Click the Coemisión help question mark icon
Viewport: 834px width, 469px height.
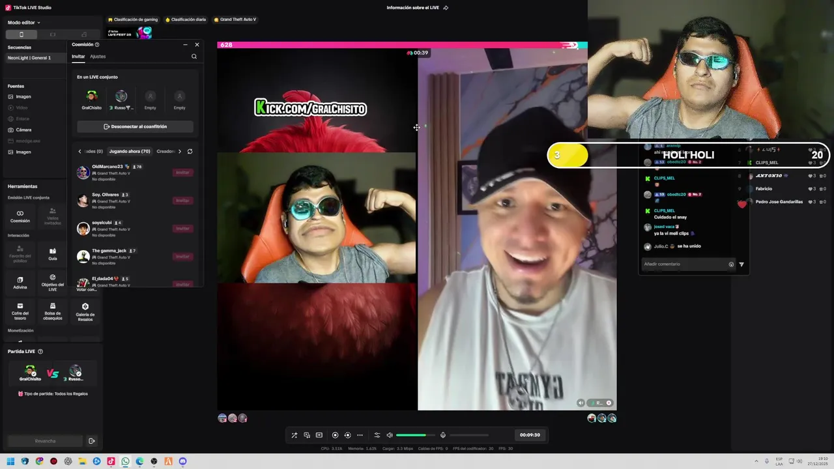coord(97,44)
